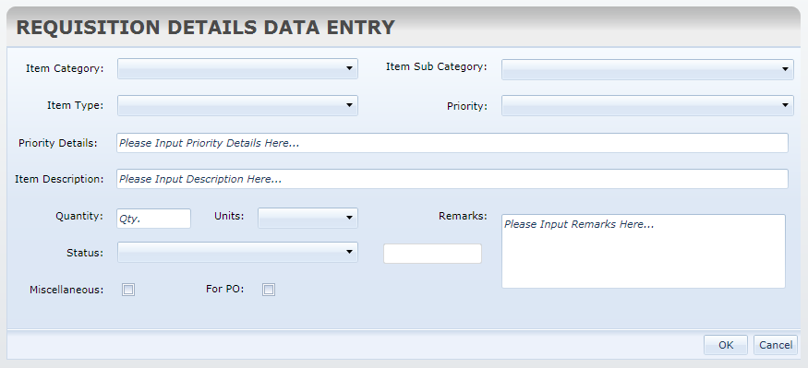Open the Units dropdown
Image resolution: width=808 pixels, height=368 pixels.
pos(308,219)
